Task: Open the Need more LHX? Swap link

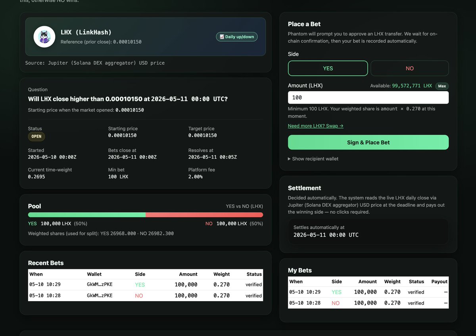Action: tap(316, 126)
